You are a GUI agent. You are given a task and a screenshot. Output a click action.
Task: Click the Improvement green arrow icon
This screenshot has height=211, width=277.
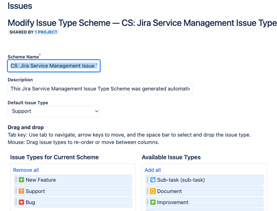click(x=153, y=202)
